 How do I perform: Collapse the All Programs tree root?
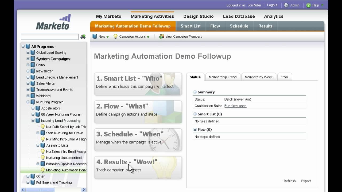pos(23,46)
